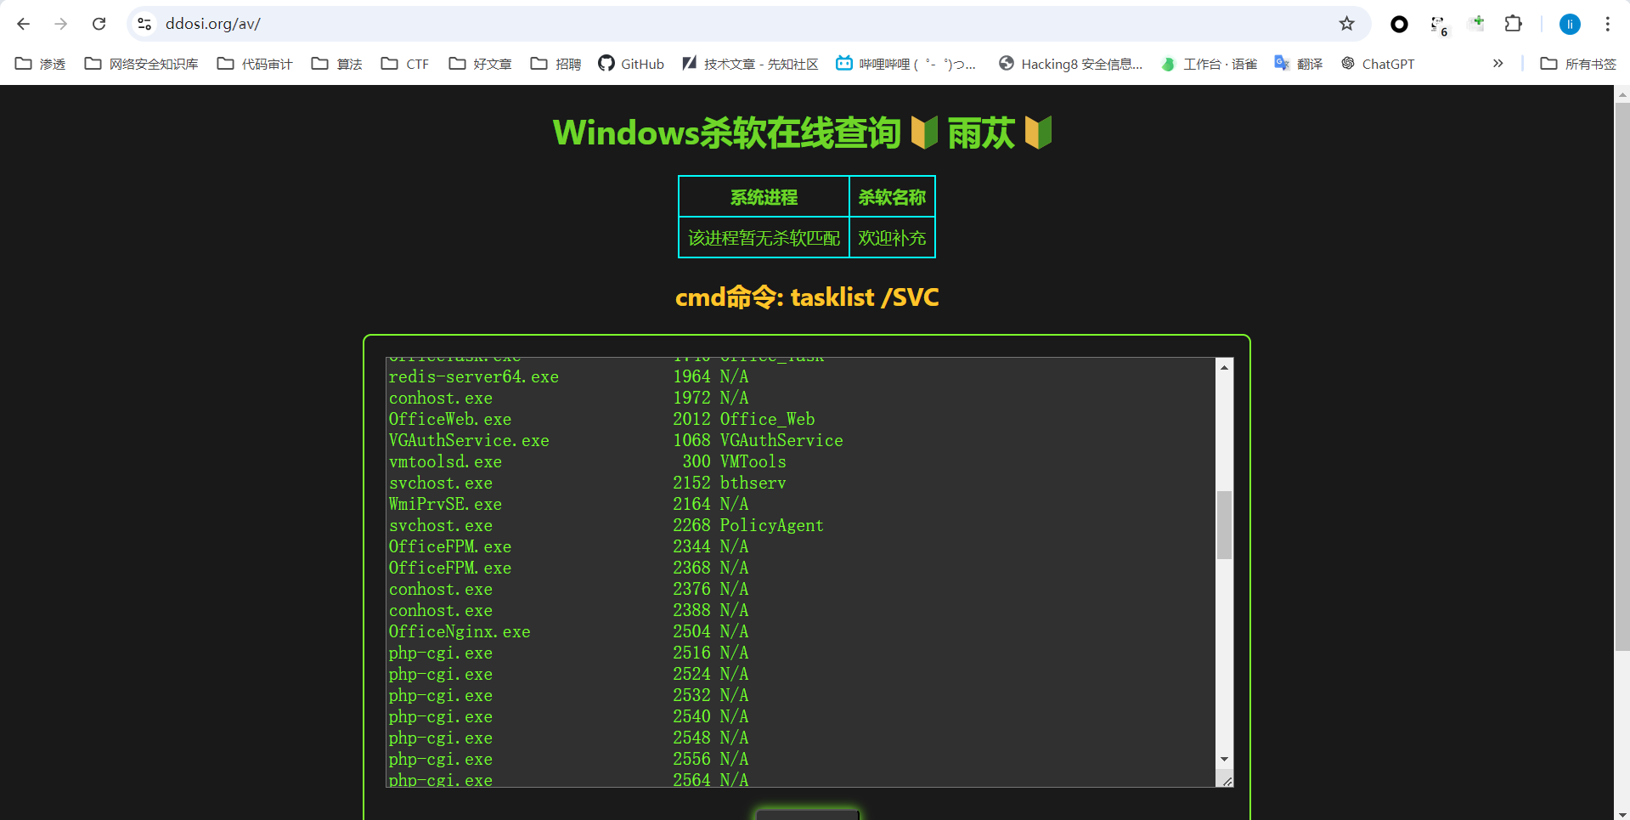View site information icon in address bar
Image resolution: width=1630 pixels, height=820 pixels.
[145, 24]
